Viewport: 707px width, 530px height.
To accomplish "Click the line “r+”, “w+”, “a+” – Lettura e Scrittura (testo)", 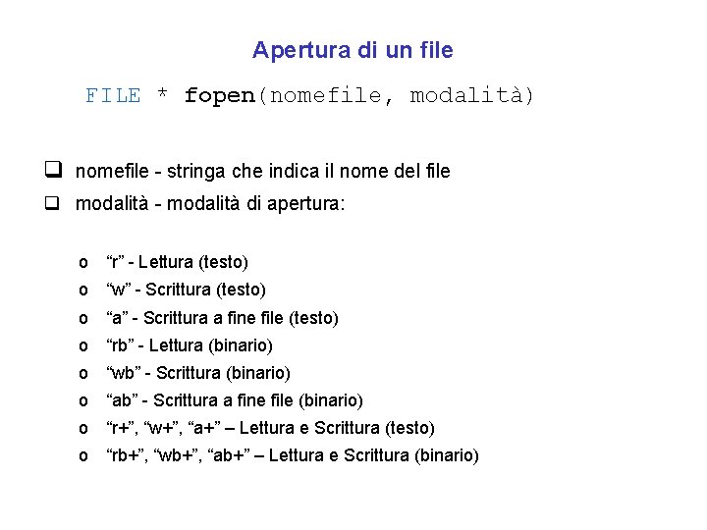I will click(x=270, y=428).
